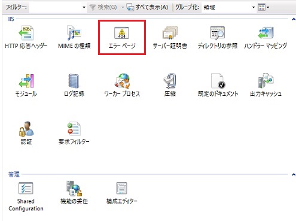Viewport: 296px width, 221px height.
Task: Open the ワーカー プロセス feature
Action: click(x=122, y=85)
